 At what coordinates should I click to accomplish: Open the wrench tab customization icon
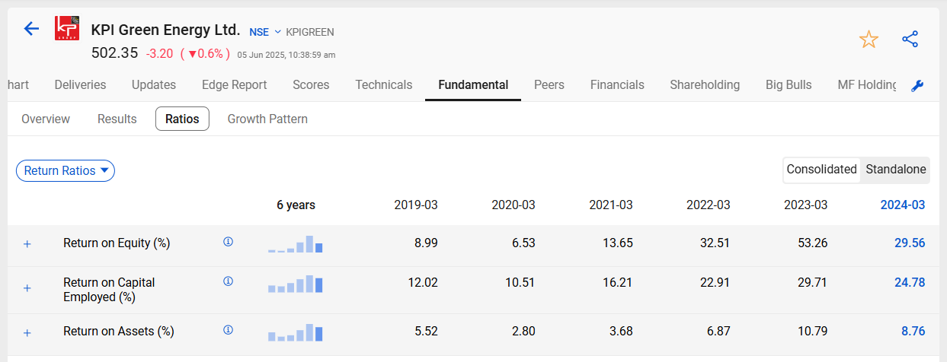pyautogui.click(x=917, y=86)
